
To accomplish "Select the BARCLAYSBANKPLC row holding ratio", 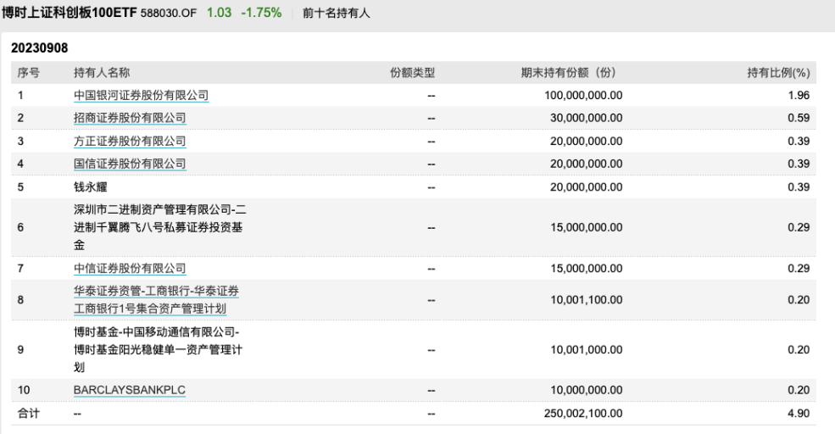I will [799, 390].
